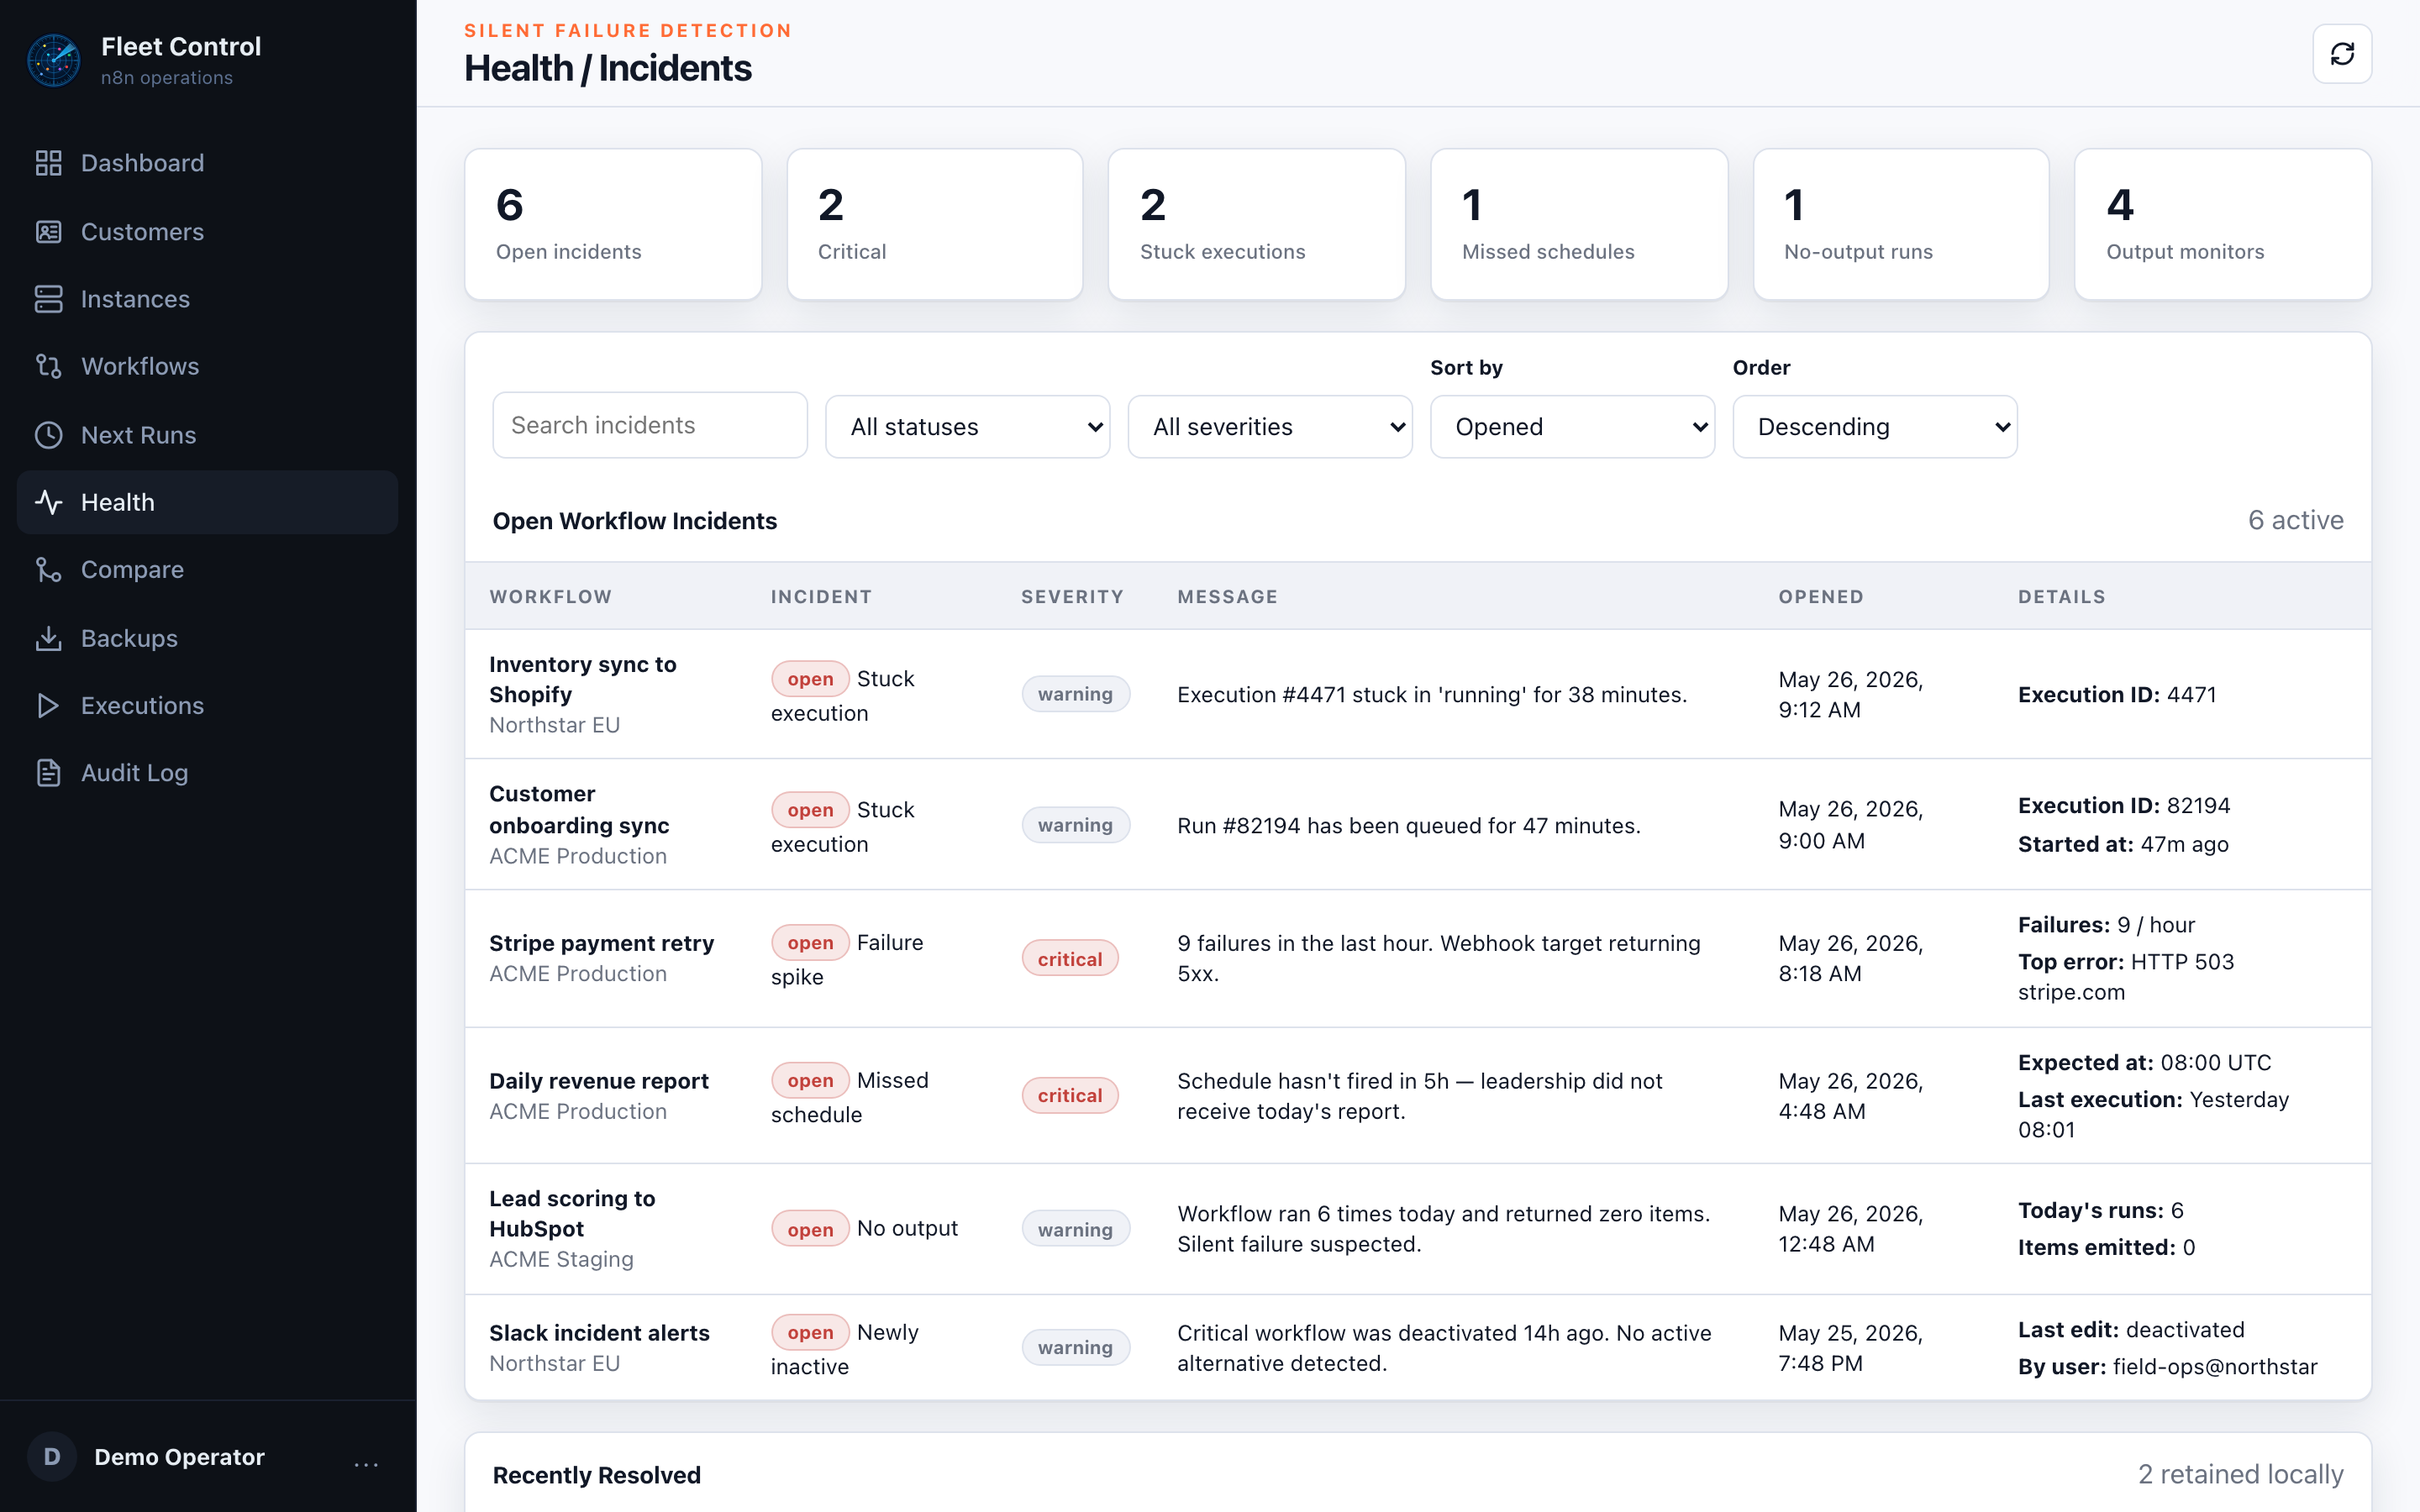The height and width of the screenshot is (1512, 2420).
Task: Click Execution ID: 4471 detail
Action: point(2117,695)
